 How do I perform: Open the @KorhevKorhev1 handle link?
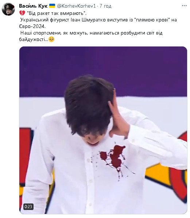[x=76, y=6]
